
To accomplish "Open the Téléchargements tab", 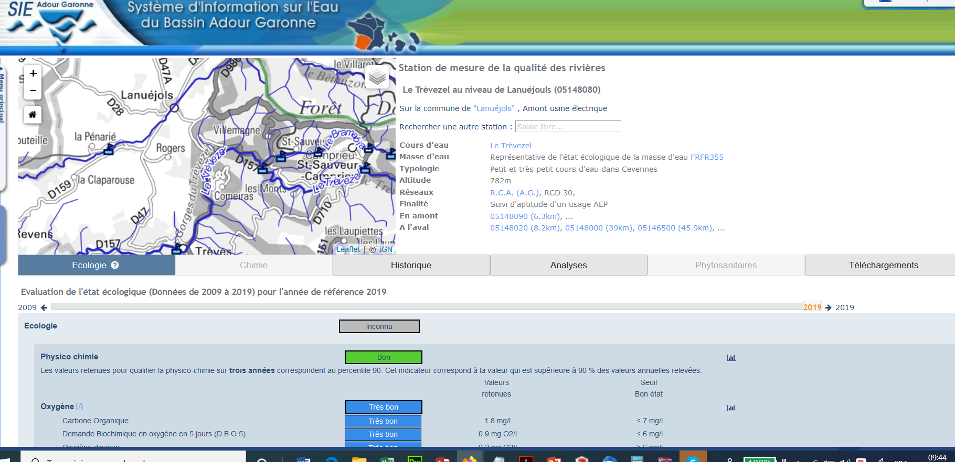I will [x=883, y=265].
